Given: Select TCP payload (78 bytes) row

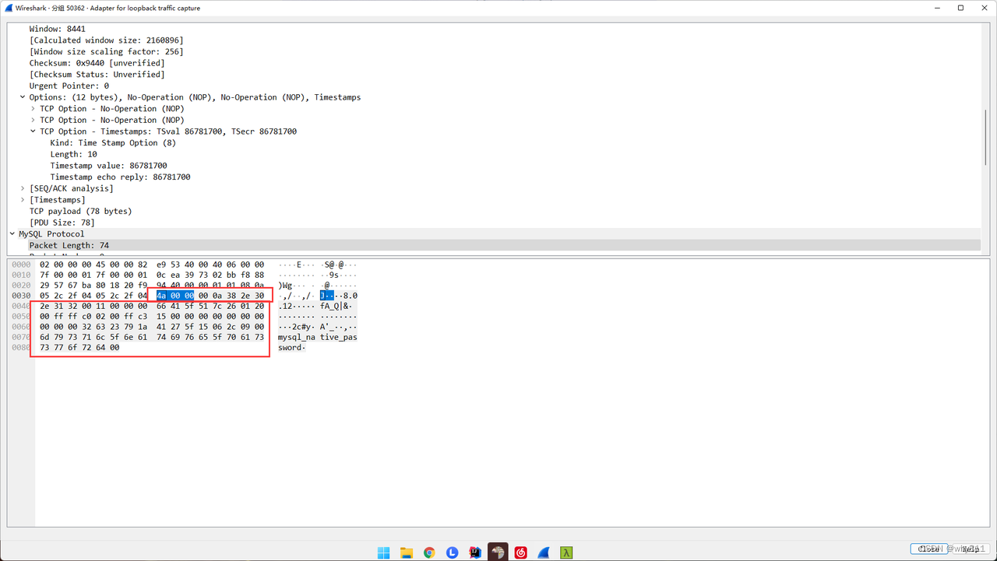Looking at the screenshot, I should click(x=494, y=211).
